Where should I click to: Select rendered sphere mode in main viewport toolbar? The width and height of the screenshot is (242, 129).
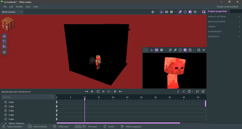(195, 12)
